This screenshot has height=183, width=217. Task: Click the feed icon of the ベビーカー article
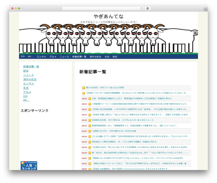90,164
